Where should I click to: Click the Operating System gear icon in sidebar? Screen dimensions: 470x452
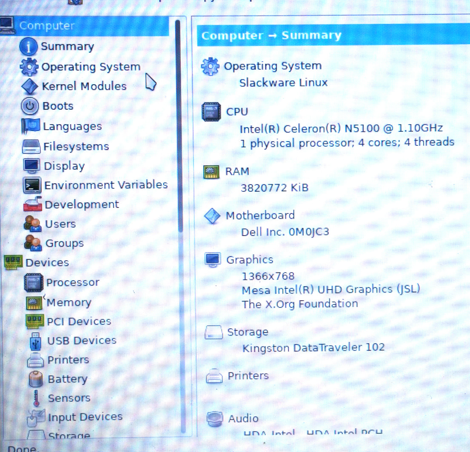click(x=29, y=66)
